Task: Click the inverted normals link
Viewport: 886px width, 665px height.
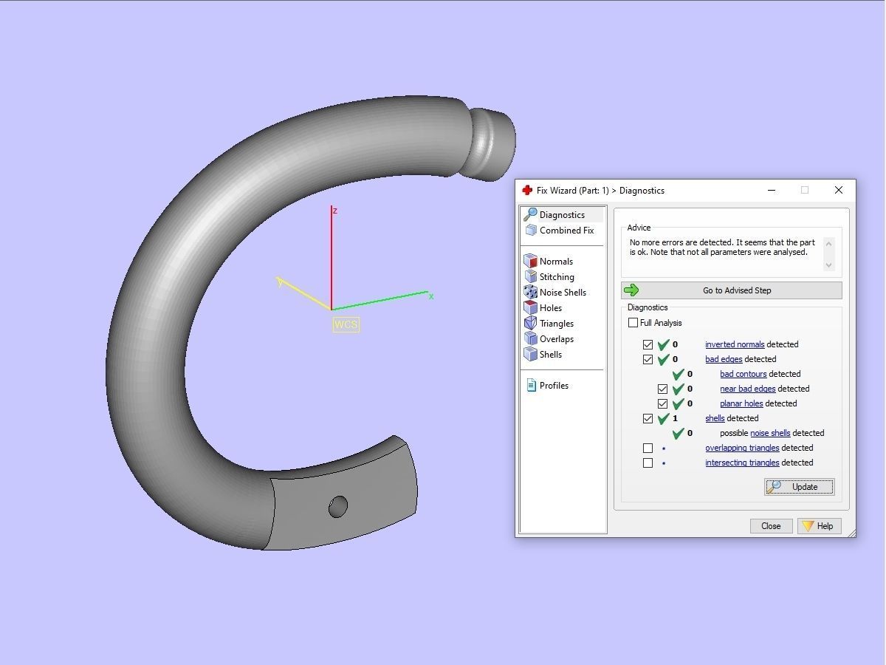Action: point(735,344)
